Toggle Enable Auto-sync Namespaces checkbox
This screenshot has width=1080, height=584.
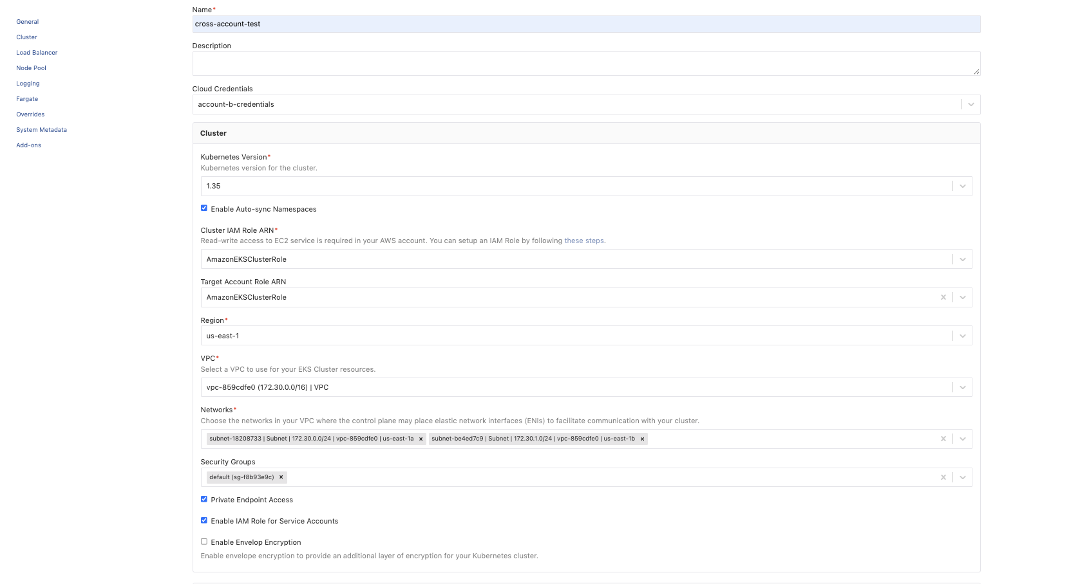(204, 208)
